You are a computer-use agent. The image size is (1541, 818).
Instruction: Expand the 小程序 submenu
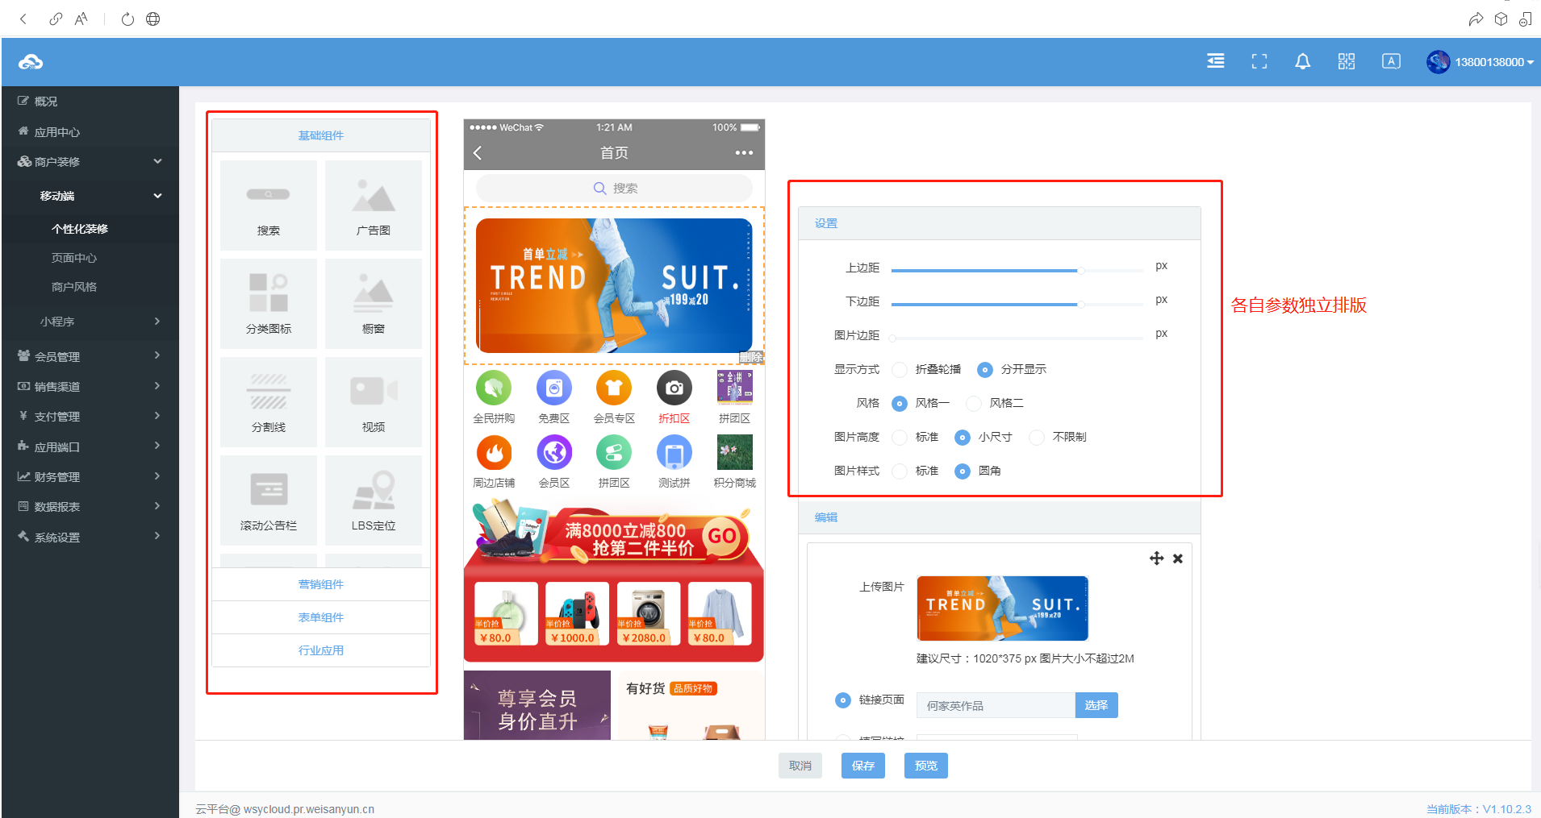90,321
